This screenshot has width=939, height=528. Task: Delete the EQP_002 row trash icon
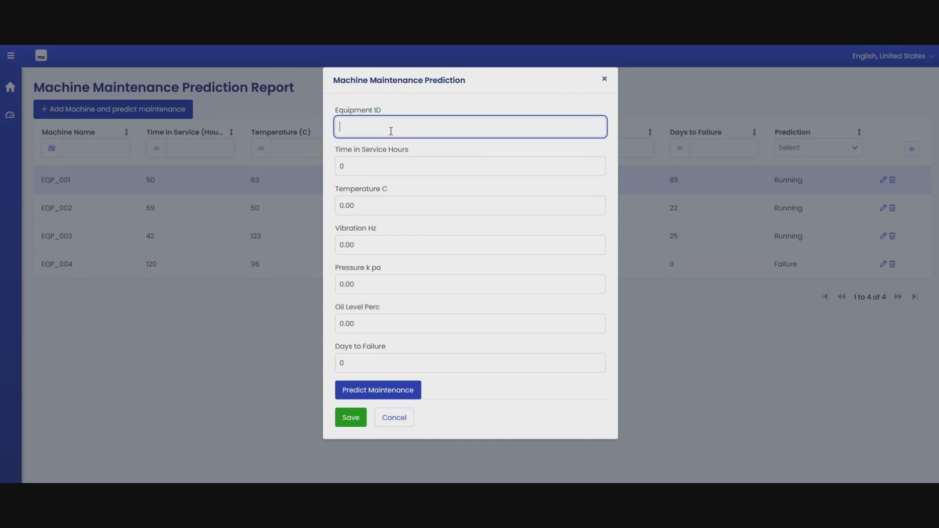point(893,208)
